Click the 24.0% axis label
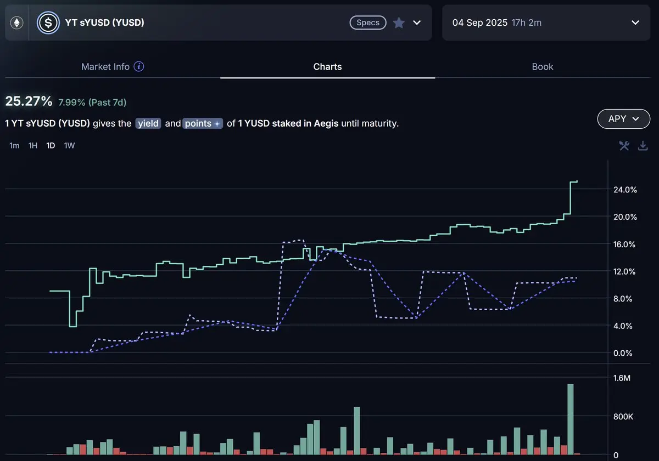The height and width of the screenshot is (461, 659). pos(626,190)
